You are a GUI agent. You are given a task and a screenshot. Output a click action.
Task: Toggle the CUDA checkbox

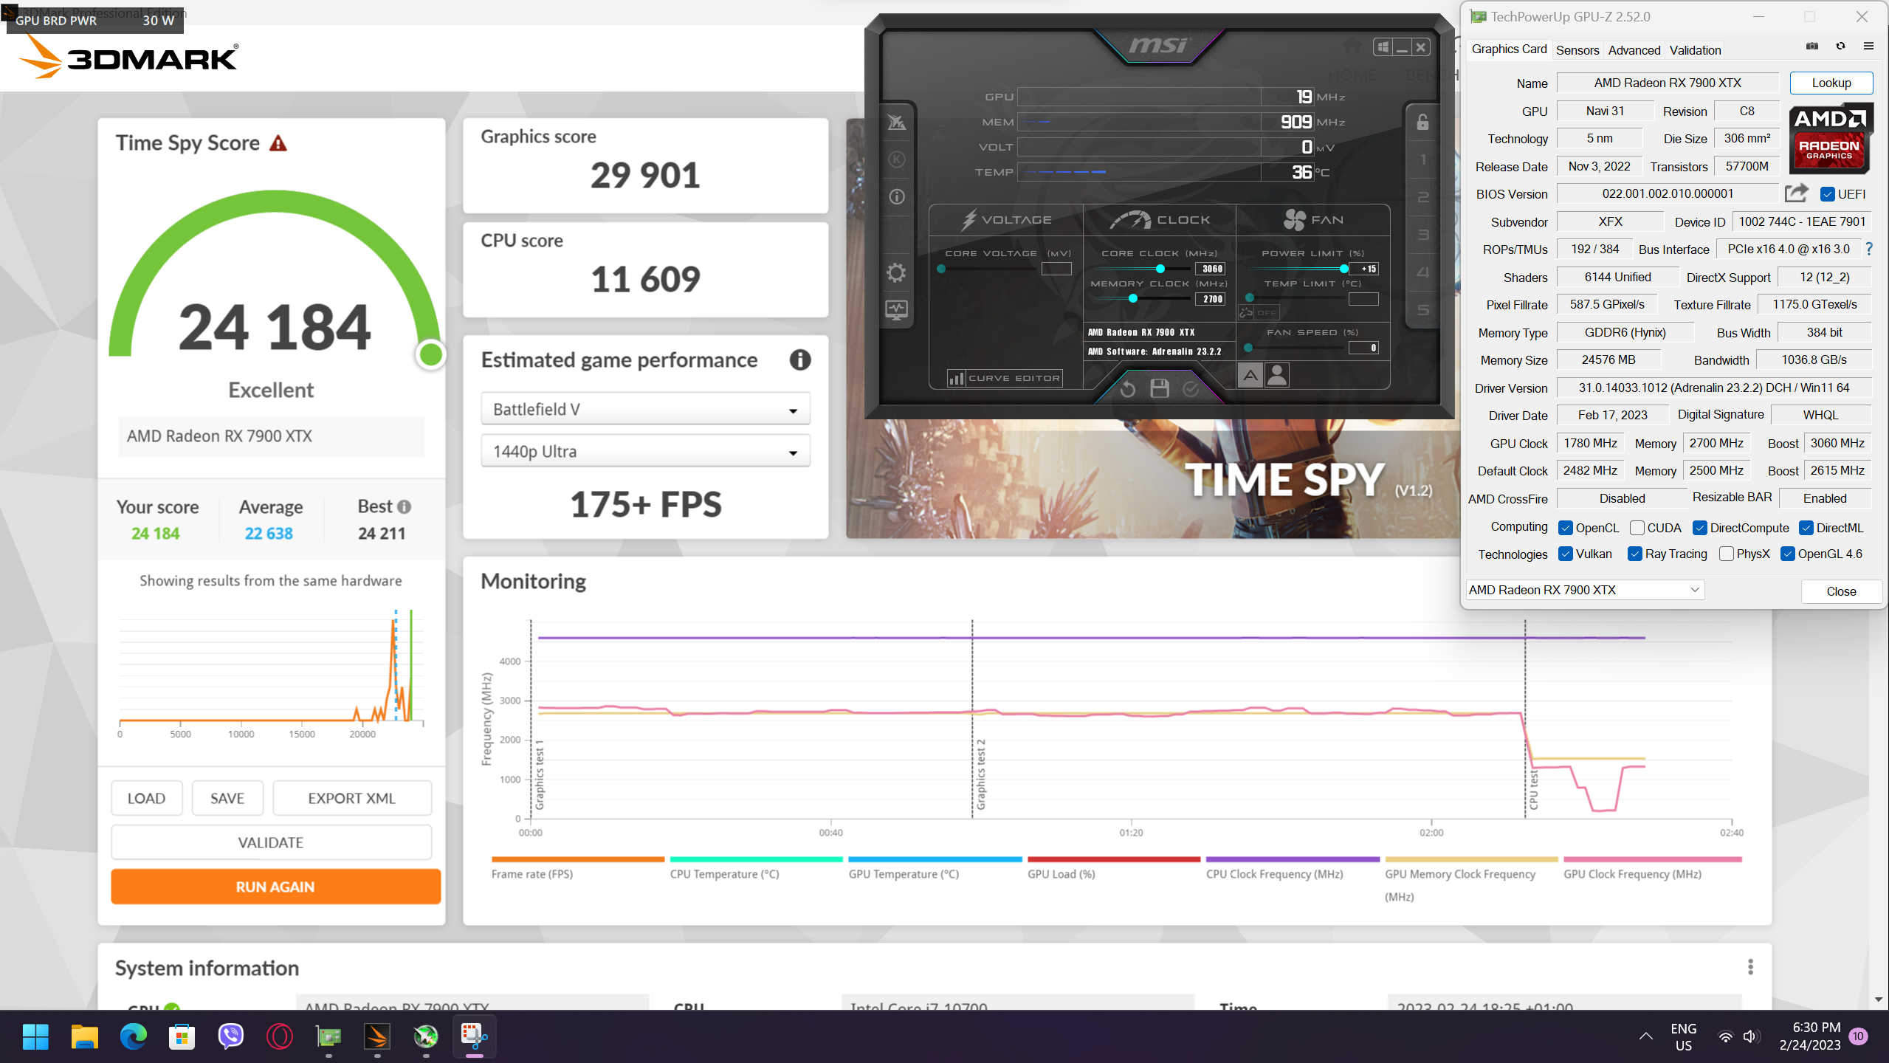pos(1637,528)
